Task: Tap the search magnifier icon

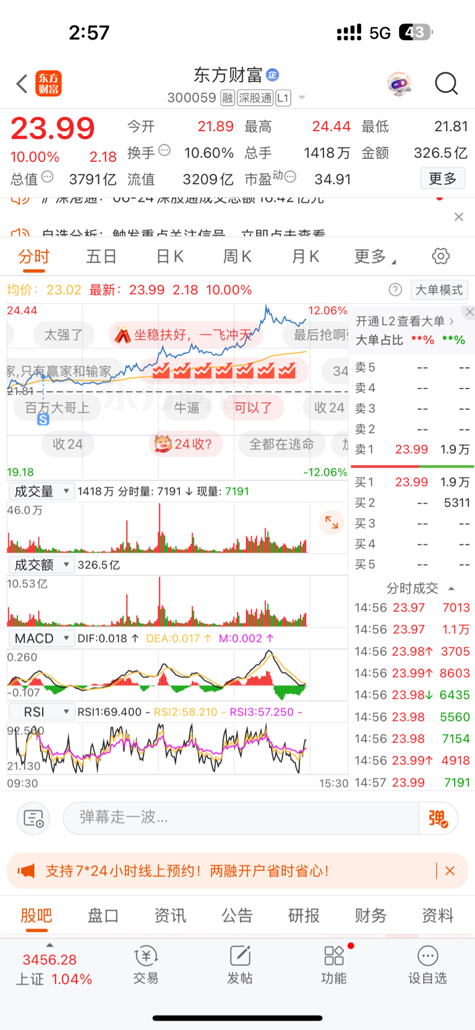Action: (x=446, y=84)
